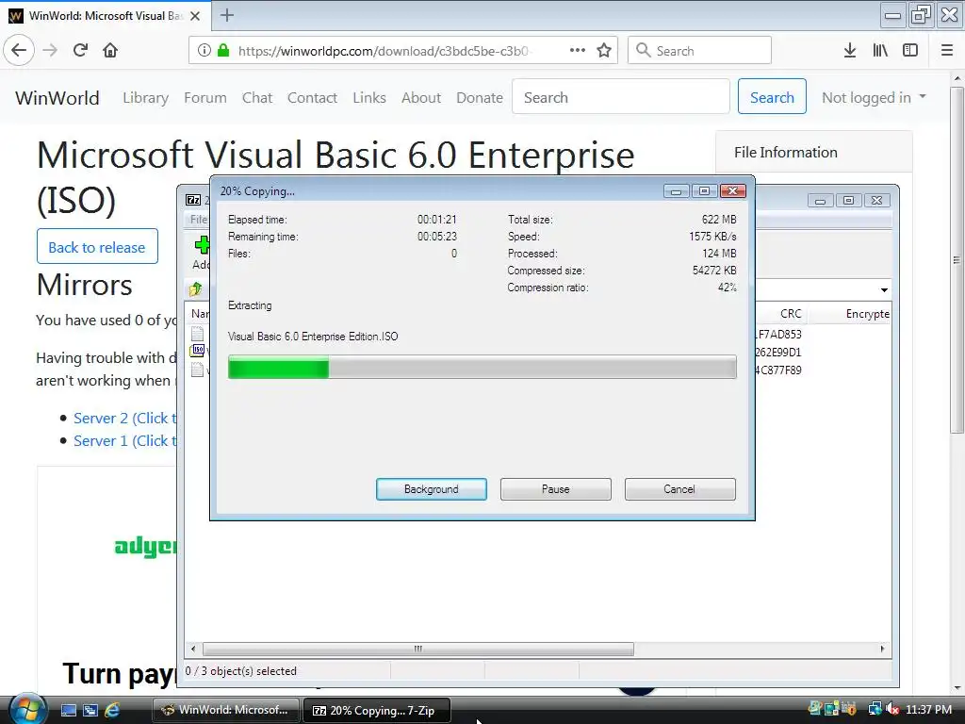Click the WinWorld brand logo link

[57, 97]
